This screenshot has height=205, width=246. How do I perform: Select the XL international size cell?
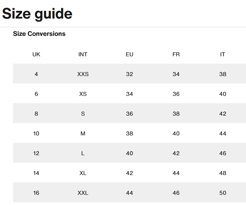point(83,173)
